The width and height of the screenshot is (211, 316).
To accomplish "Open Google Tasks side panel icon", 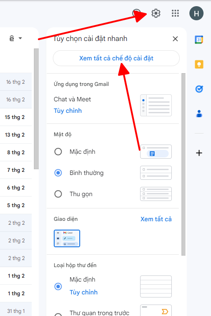I will [199, 89].
